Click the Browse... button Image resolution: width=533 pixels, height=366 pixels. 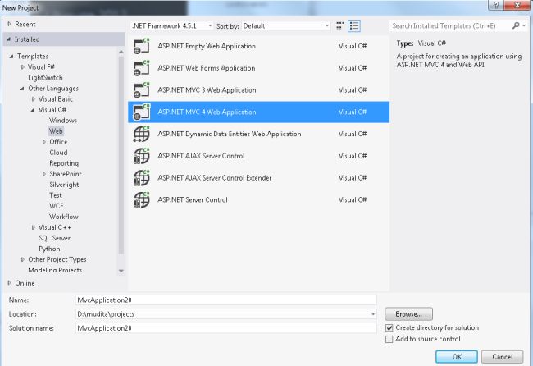tap(408, 314)
